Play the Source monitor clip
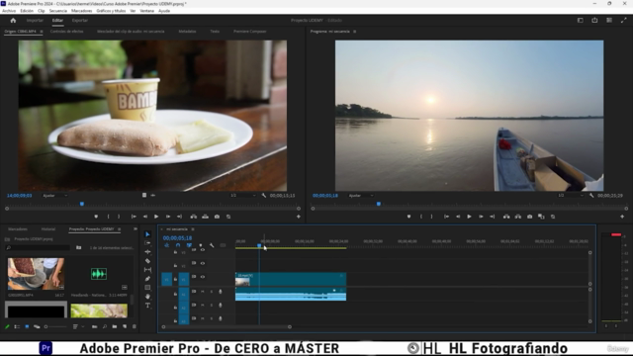Screen dimensions: 633x356 pyautogui.click(x=156, y=217)
